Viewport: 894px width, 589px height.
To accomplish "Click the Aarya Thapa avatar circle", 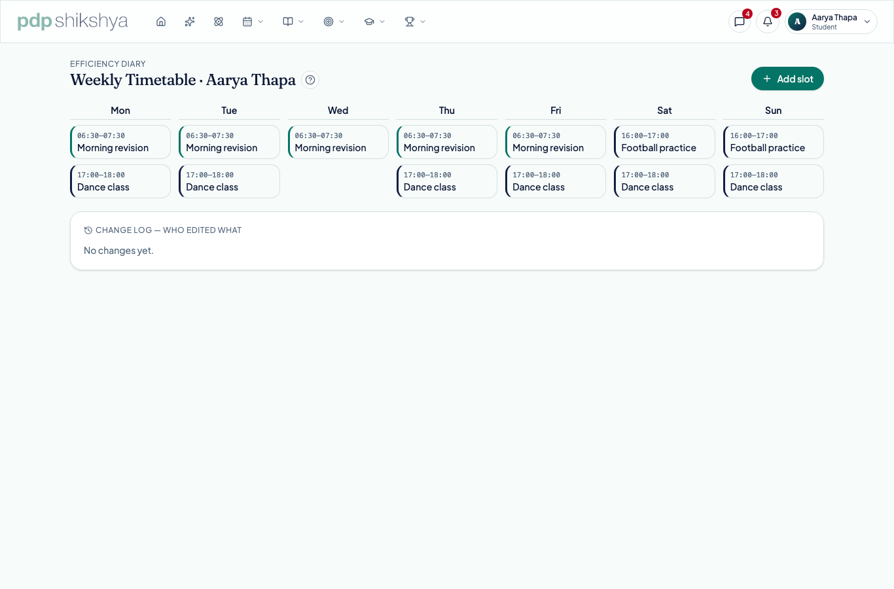I will [x=797, y=22].
